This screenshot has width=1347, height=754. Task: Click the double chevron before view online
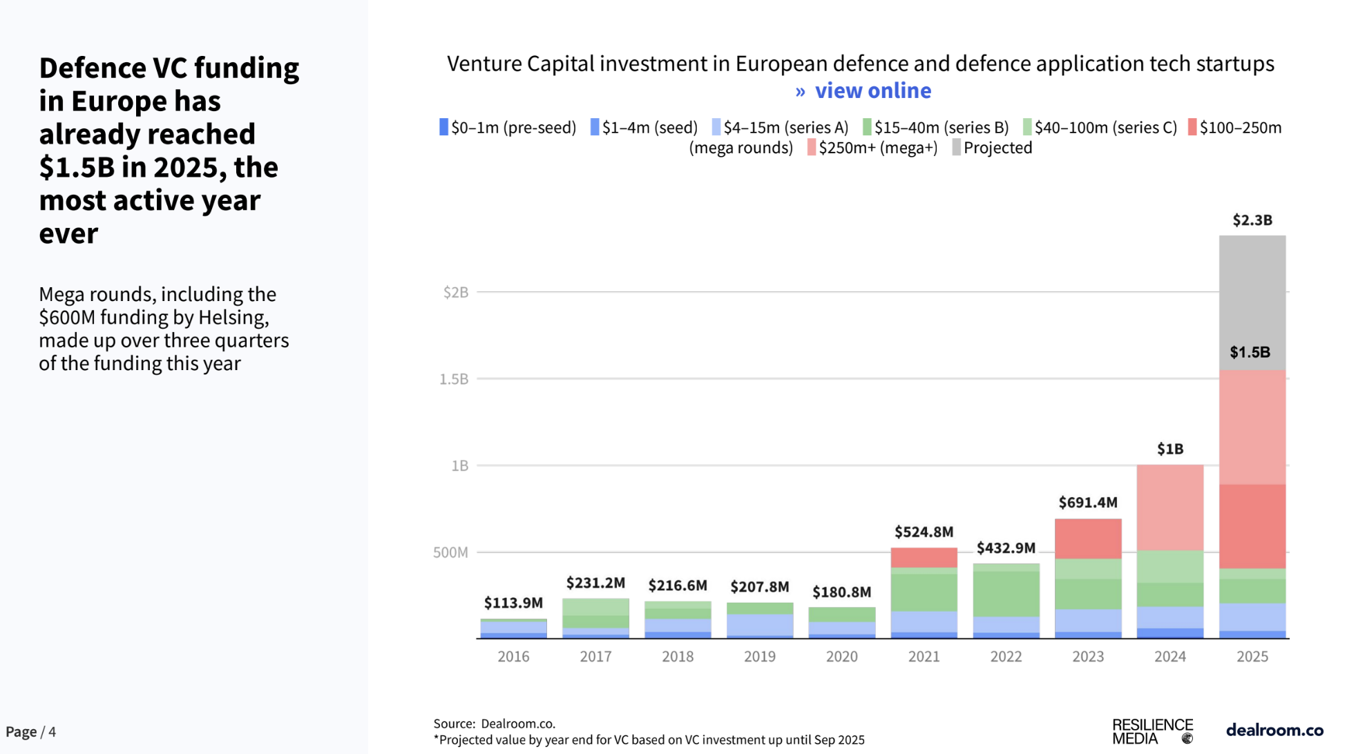800,92
